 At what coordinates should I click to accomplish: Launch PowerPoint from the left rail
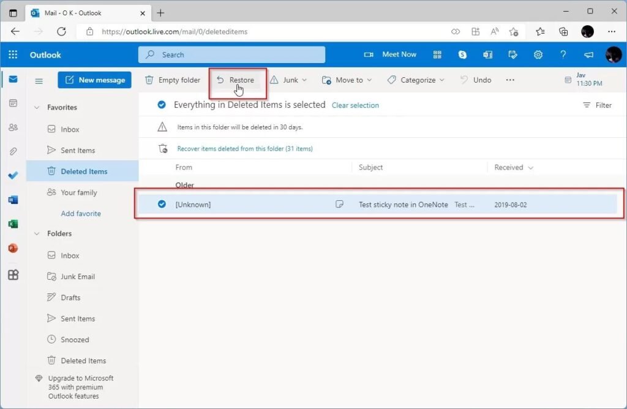(x=13, y=249)
